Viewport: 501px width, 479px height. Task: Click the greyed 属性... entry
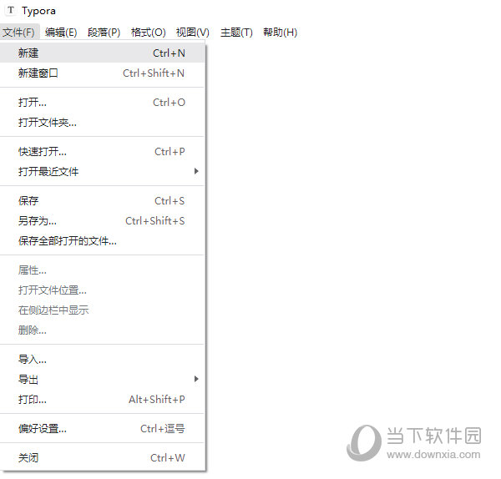[x=102, y=270]
